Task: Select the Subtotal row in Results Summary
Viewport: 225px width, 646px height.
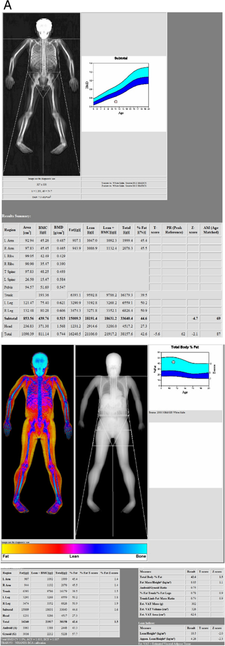Action: tap(112, 319)
